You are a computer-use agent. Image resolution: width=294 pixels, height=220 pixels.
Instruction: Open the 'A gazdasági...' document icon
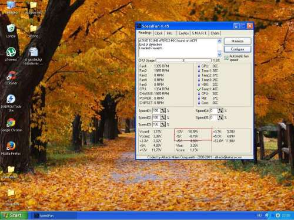pos(33,56)
